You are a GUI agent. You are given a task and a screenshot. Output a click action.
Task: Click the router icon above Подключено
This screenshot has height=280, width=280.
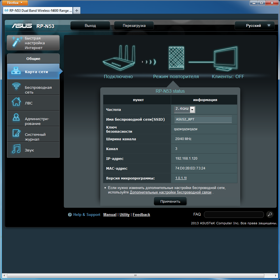[x=119, y=58]
